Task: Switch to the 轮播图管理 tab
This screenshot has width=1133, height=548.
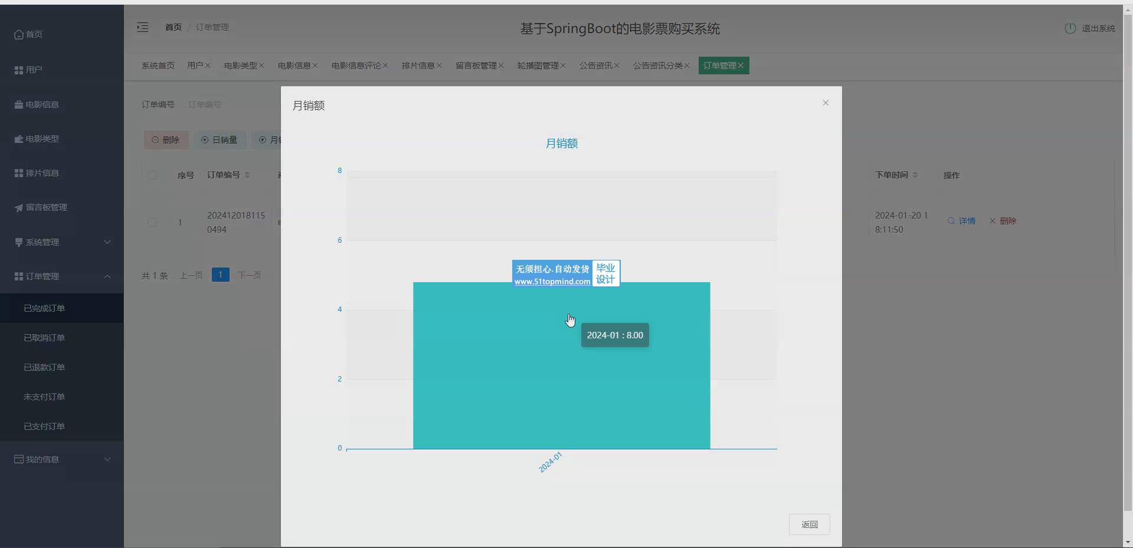Action: coord(538,66)
